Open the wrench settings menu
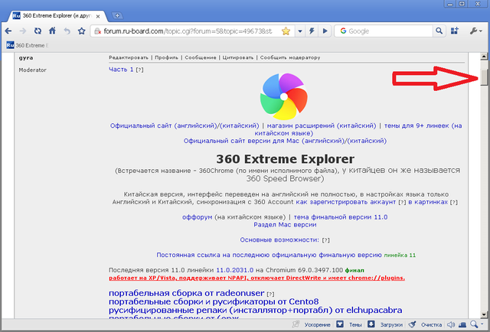 coord(476,31)
